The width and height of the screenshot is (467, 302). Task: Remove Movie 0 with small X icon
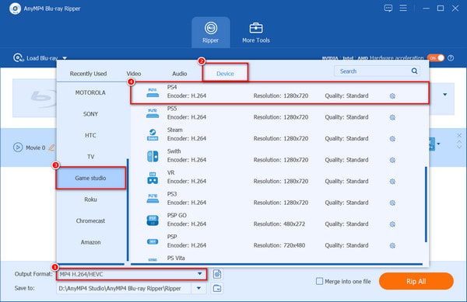[x=459, y=135]
